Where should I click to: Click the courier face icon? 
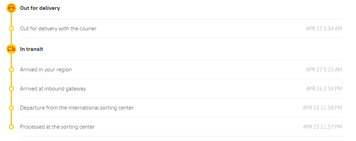click(x=11, y=8)
